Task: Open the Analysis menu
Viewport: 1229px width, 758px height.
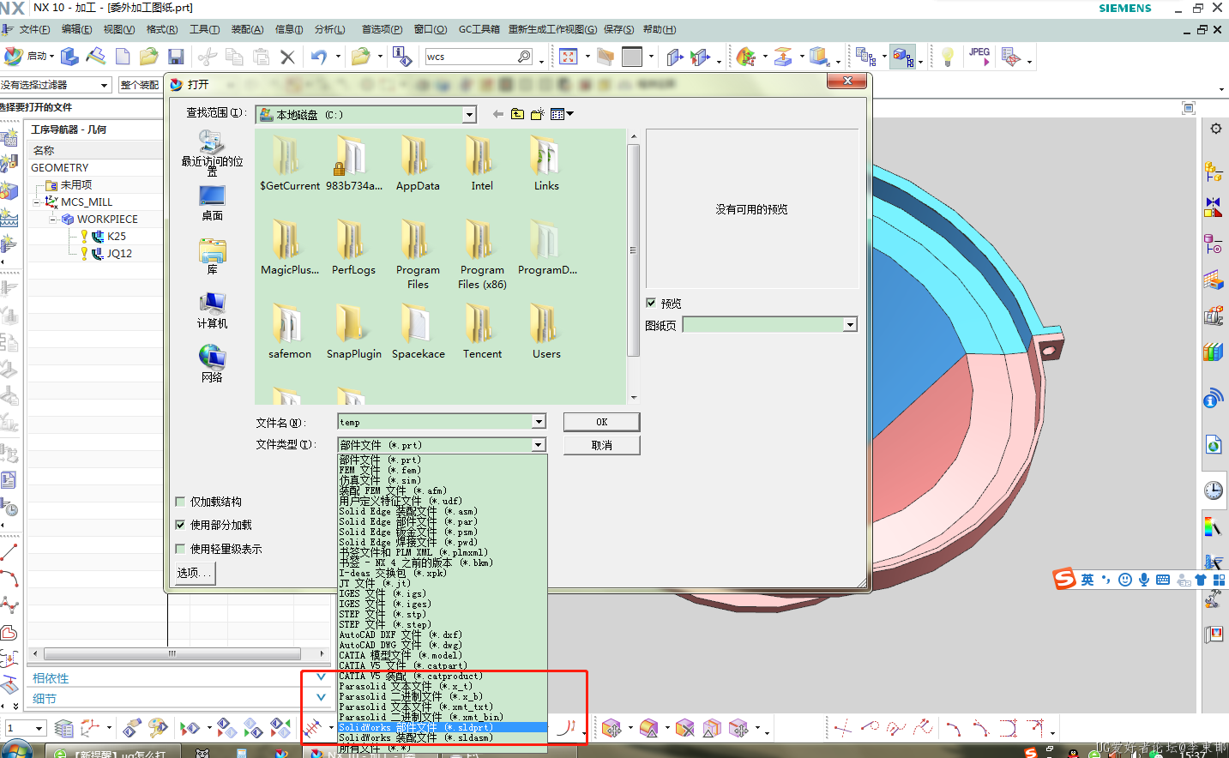Action: coord(330,29)
